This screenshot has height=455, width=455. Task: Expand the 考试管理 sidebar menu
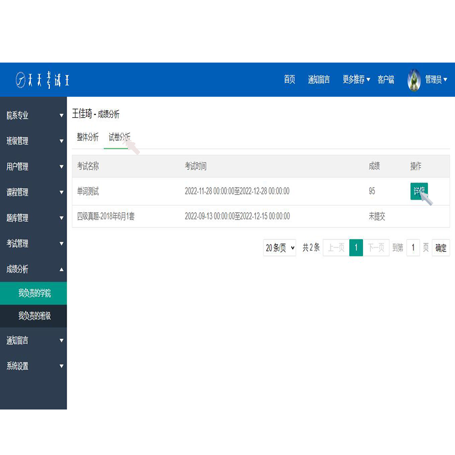(x=34, y=243)
